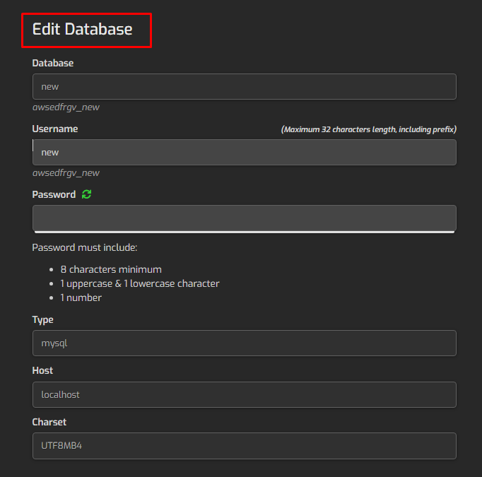Click the "Edit Database" heading
This screenshot has height=477, width=482.
83,29
